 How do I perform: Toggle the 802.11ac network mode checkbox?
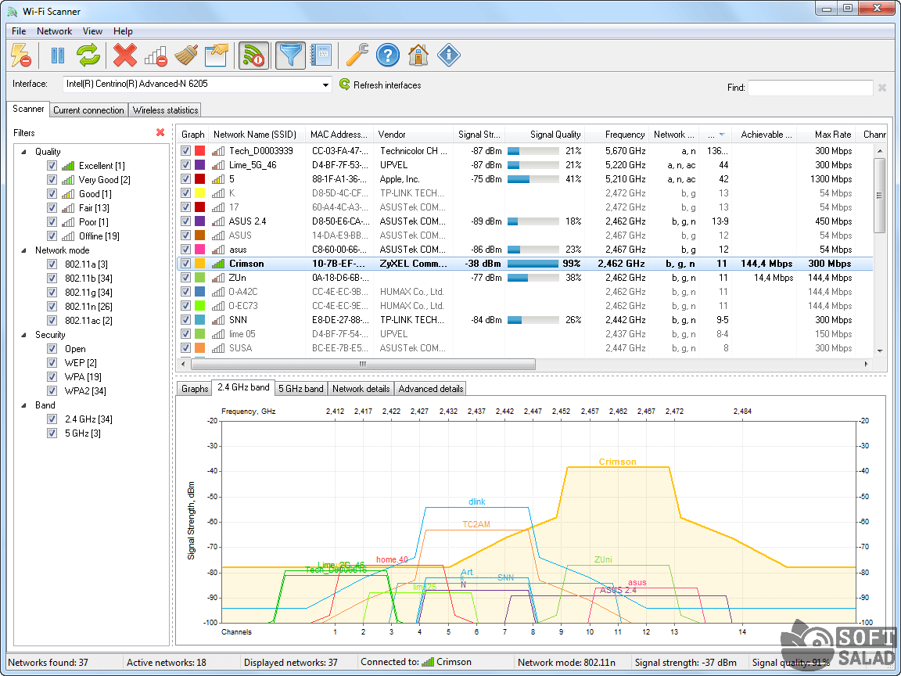52,321
